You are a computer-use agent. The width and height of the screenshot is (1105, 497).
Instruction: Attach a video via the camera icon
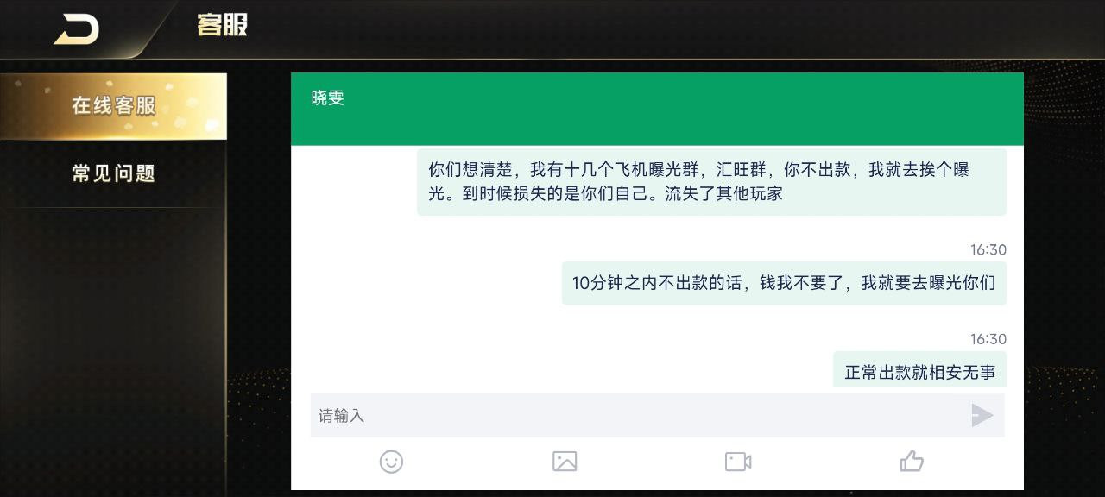tap(738, 462)
